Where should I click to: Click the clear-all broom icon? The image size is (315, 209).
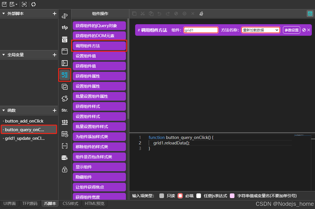point(201,14)
